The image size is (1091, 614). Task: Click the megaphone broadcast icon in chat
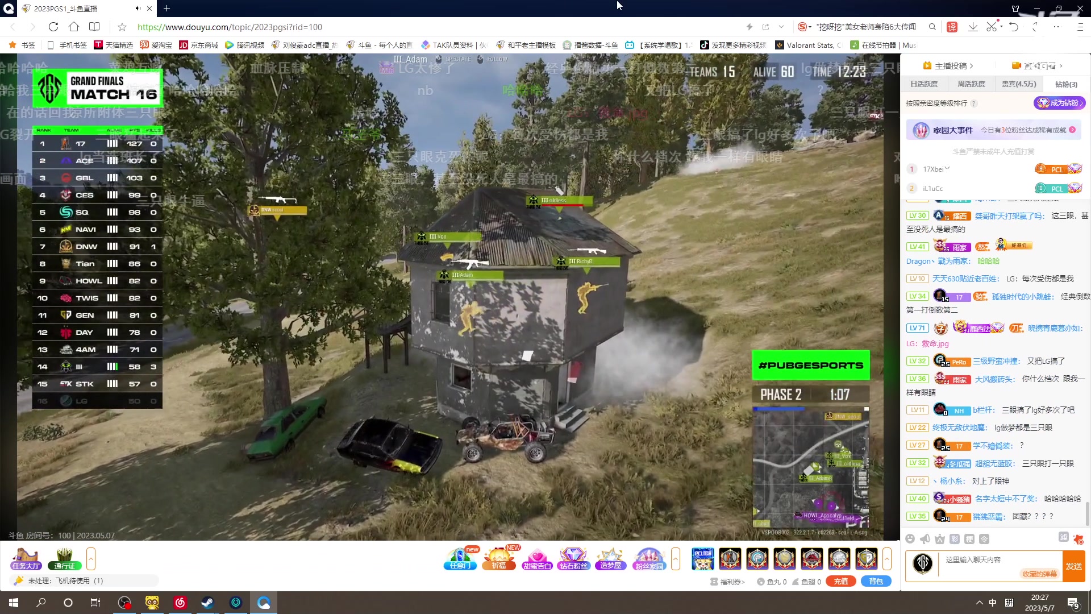click(925, 539)
